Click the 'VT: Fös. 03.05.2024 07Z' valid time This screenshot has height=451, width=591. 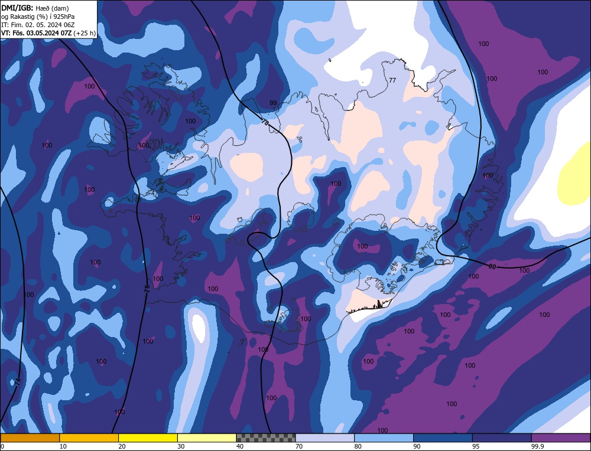[36, 33]
